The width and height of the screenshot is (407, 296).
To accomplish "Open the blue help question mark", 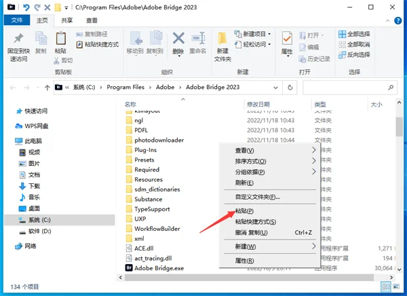I will [x=398, y=20].
